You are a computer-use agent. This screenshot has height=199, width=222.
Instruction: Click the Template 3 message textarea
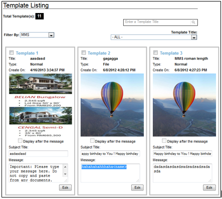pyautogui.click(x=182, y=173)
